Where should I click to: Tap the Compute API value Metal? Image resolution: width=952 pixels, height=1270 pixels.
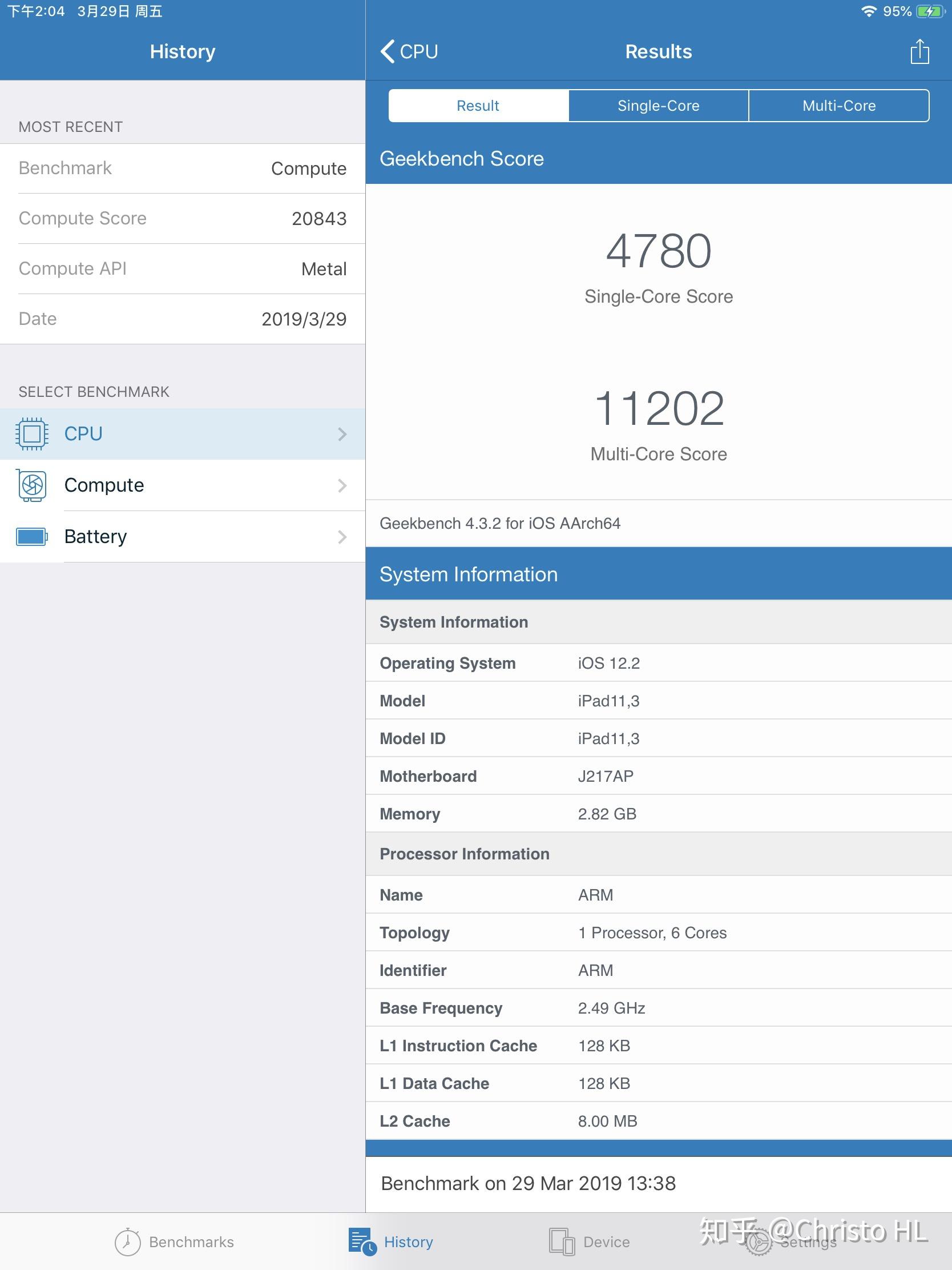[x=324, y=269]
